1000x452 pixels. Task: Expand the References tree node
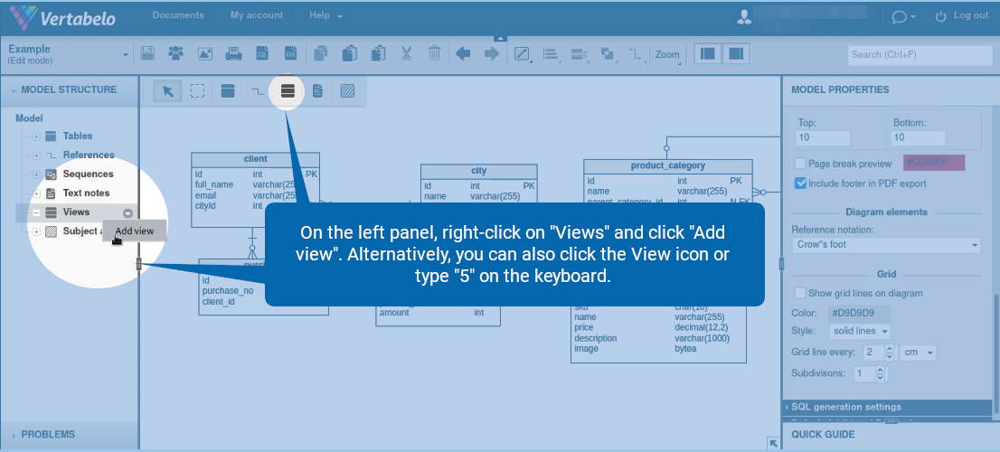click(x=36, y=155)
